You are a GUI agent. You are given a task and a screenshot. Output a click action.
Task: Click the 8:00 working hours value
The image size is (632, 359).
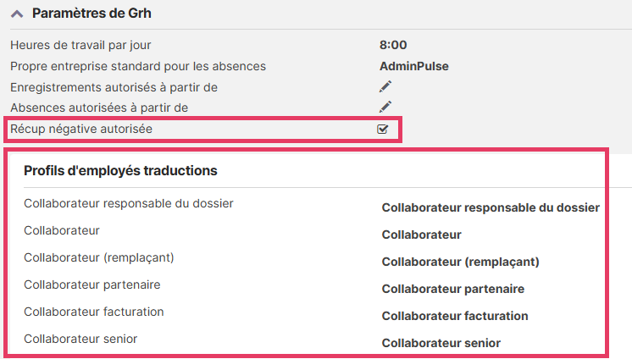coord(393,45)
